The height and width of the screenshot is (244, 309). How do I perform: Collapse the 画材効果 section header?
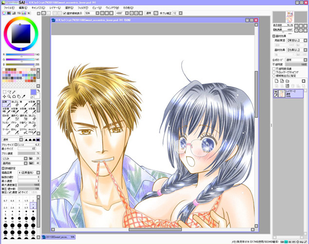(274, 36)
